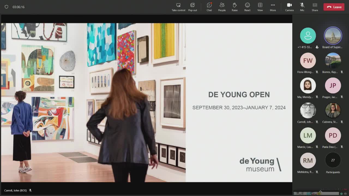
Task: Click the shield security icon
Action: 7,7
